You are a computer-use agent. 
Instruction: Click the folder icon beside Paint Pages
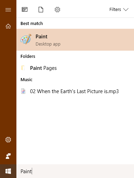tap(23, 68)
